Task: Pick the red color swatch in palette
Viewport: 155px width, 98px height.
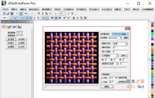Action: [x=152, y=26]
